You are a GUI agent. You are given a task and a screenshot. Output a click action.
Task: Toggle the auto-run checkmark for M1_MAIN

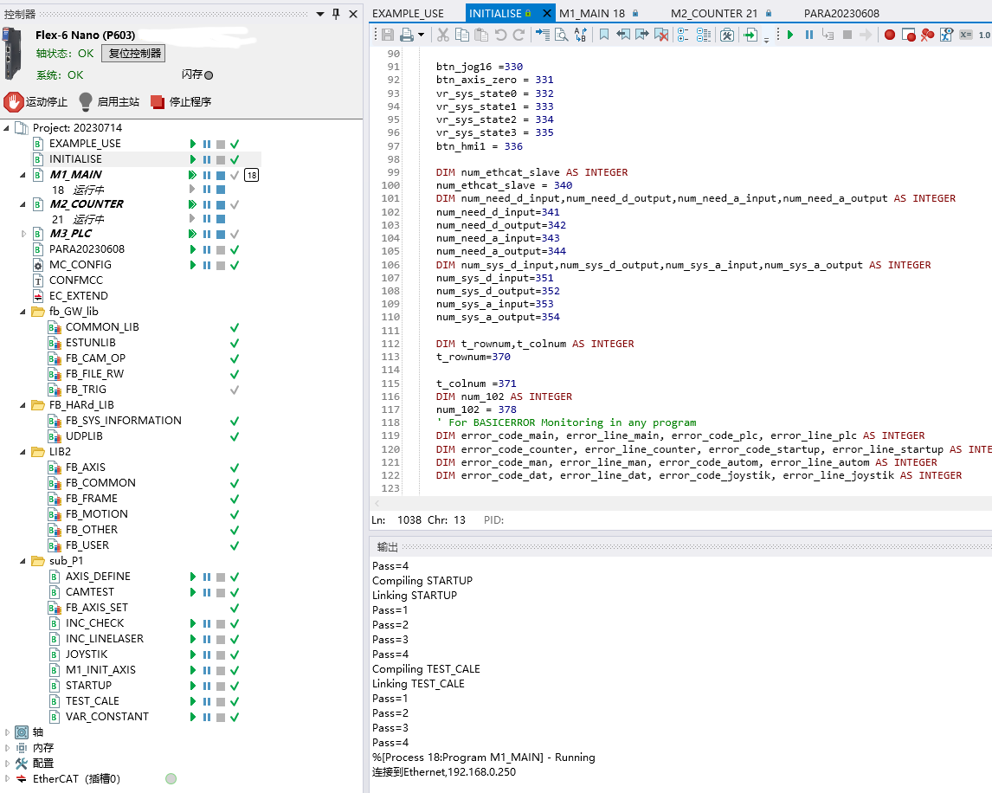[234, 175]
